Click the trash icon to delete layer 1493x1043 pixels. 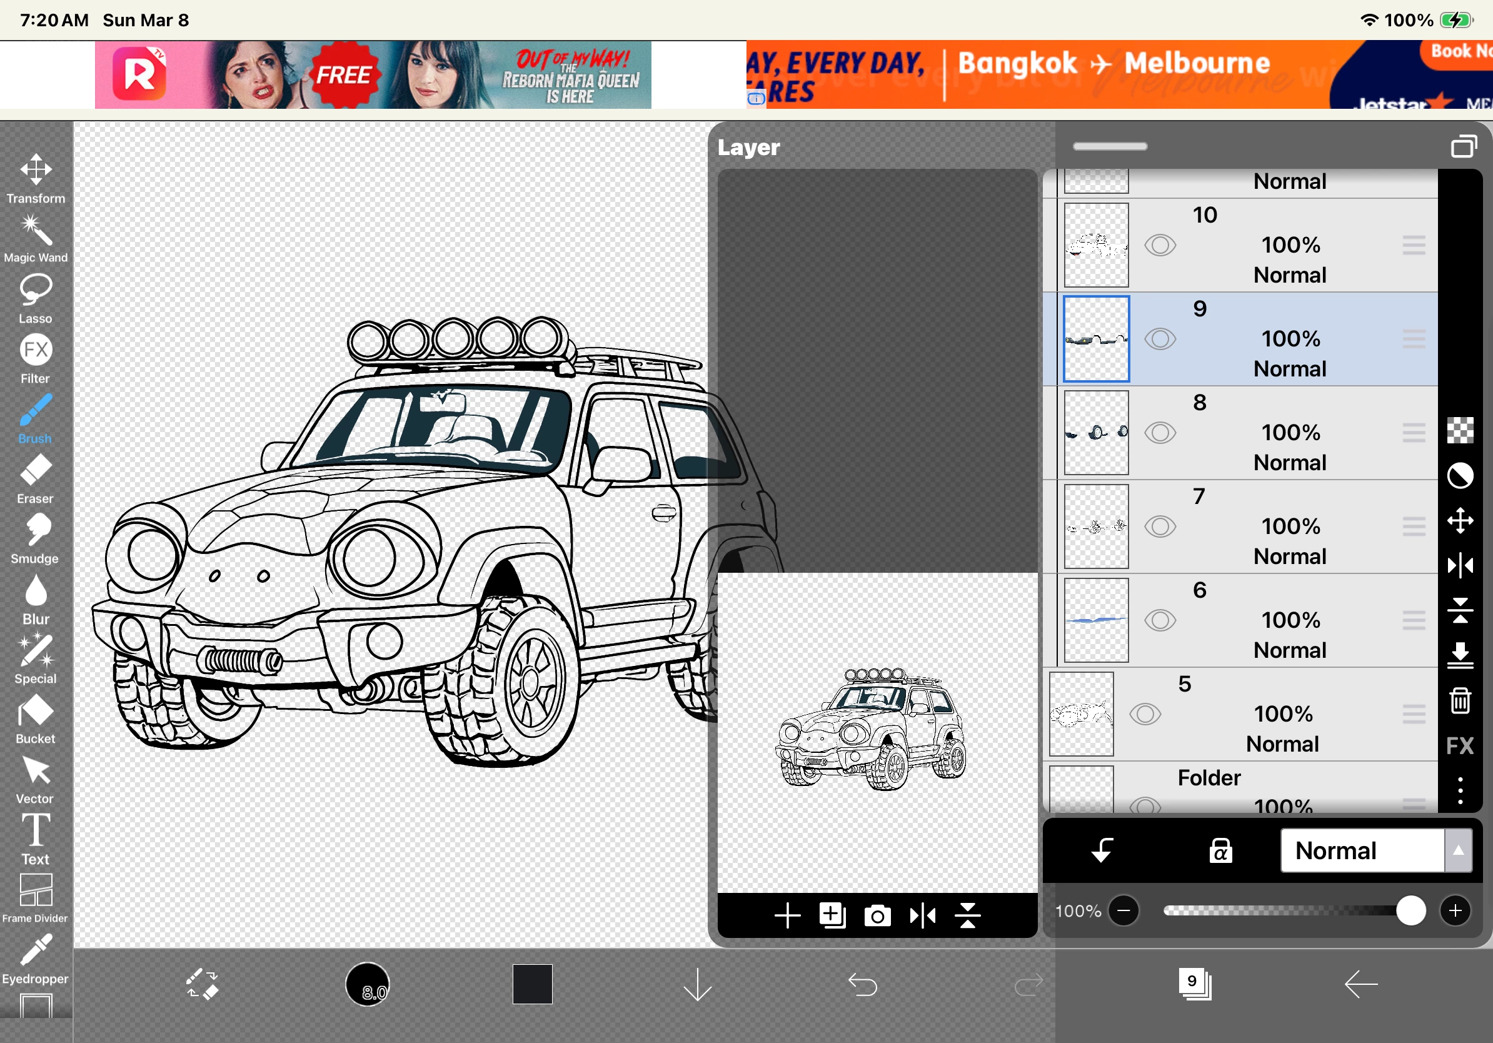click(1460, 701)
